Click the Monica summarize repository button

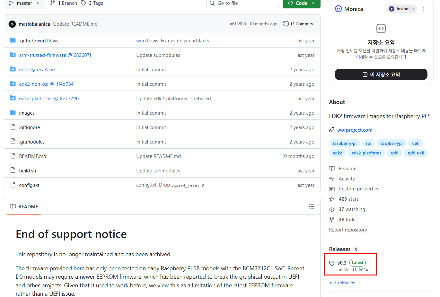tap(381, 74)
